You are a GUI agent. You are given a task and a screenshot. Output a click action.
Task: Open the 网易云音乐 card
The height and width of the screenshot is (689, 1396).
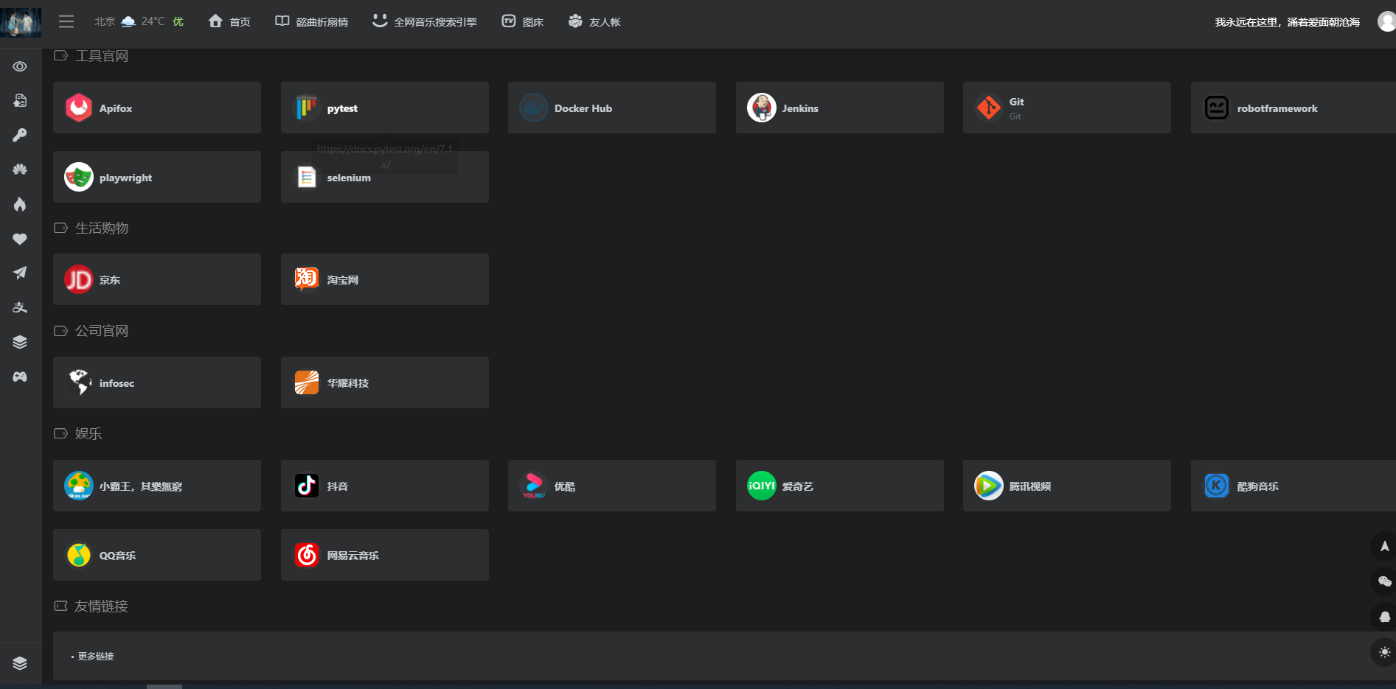tap(385, 555)
